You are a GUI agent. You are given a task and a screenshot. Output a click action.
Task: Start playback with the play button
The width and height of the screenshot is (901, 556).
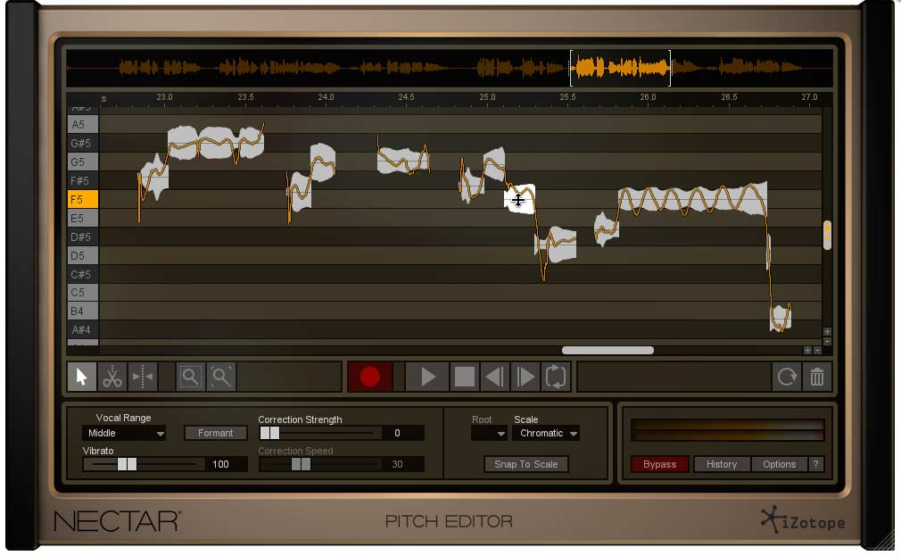(428, 377)
